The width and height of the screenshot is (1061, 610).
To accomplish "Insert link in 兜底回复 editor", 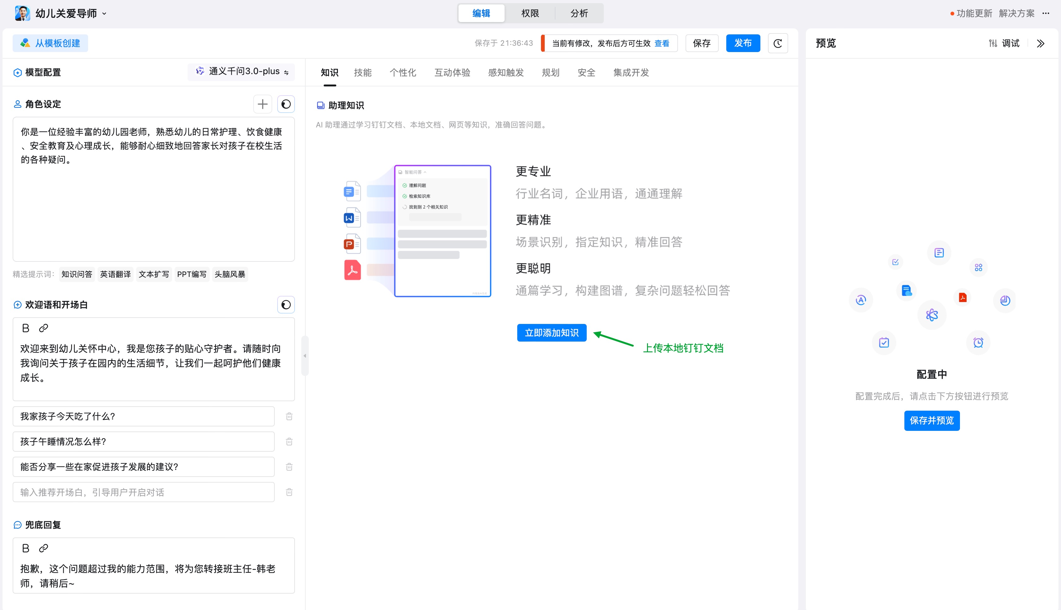I will 44,548.
